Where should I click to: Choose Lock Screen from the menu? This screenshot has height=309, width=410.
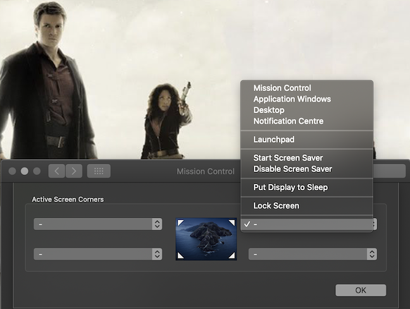point(307,205)
